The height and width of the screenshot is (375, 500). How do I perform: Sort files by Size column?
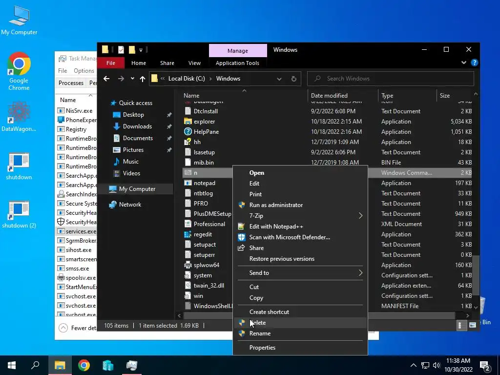point(454,95)
